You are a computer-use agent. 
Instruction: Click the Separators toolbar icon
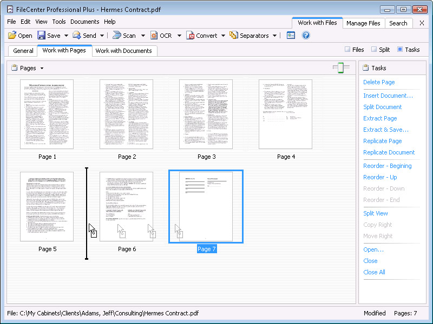coord(233,36)
